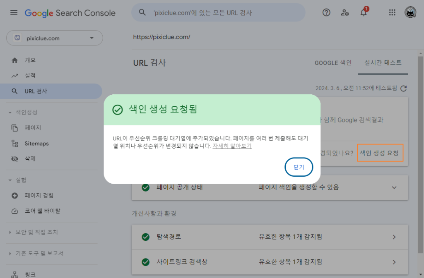The width and height of the screenshot is (424, 278).
Task: Collapse the 색인생성 section
Action: tap(10, 113)
